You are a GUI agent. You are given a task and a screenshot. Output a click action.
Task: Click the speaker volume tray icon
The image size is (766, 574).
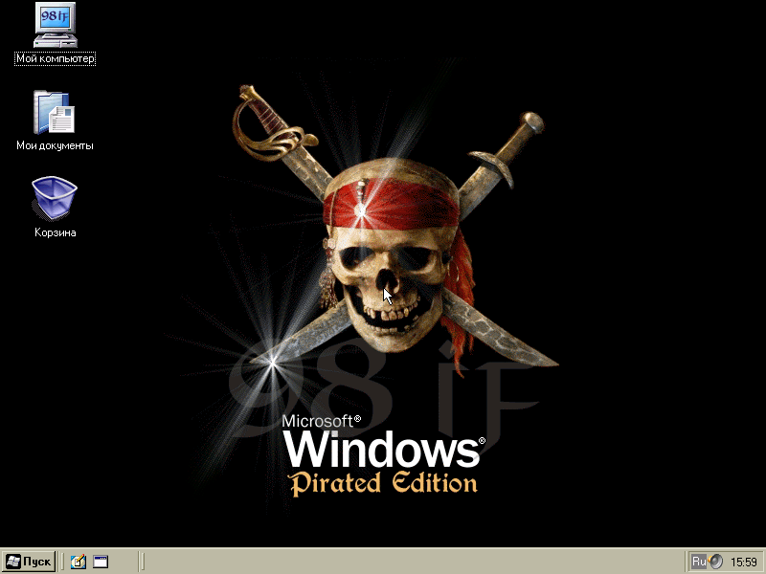click(715, 562)
